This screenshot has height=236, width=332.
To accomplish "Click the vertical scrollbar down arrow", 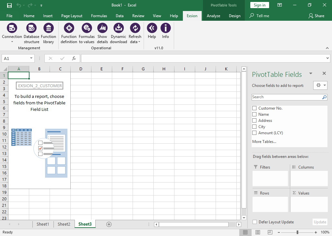I will click(244, 218).
